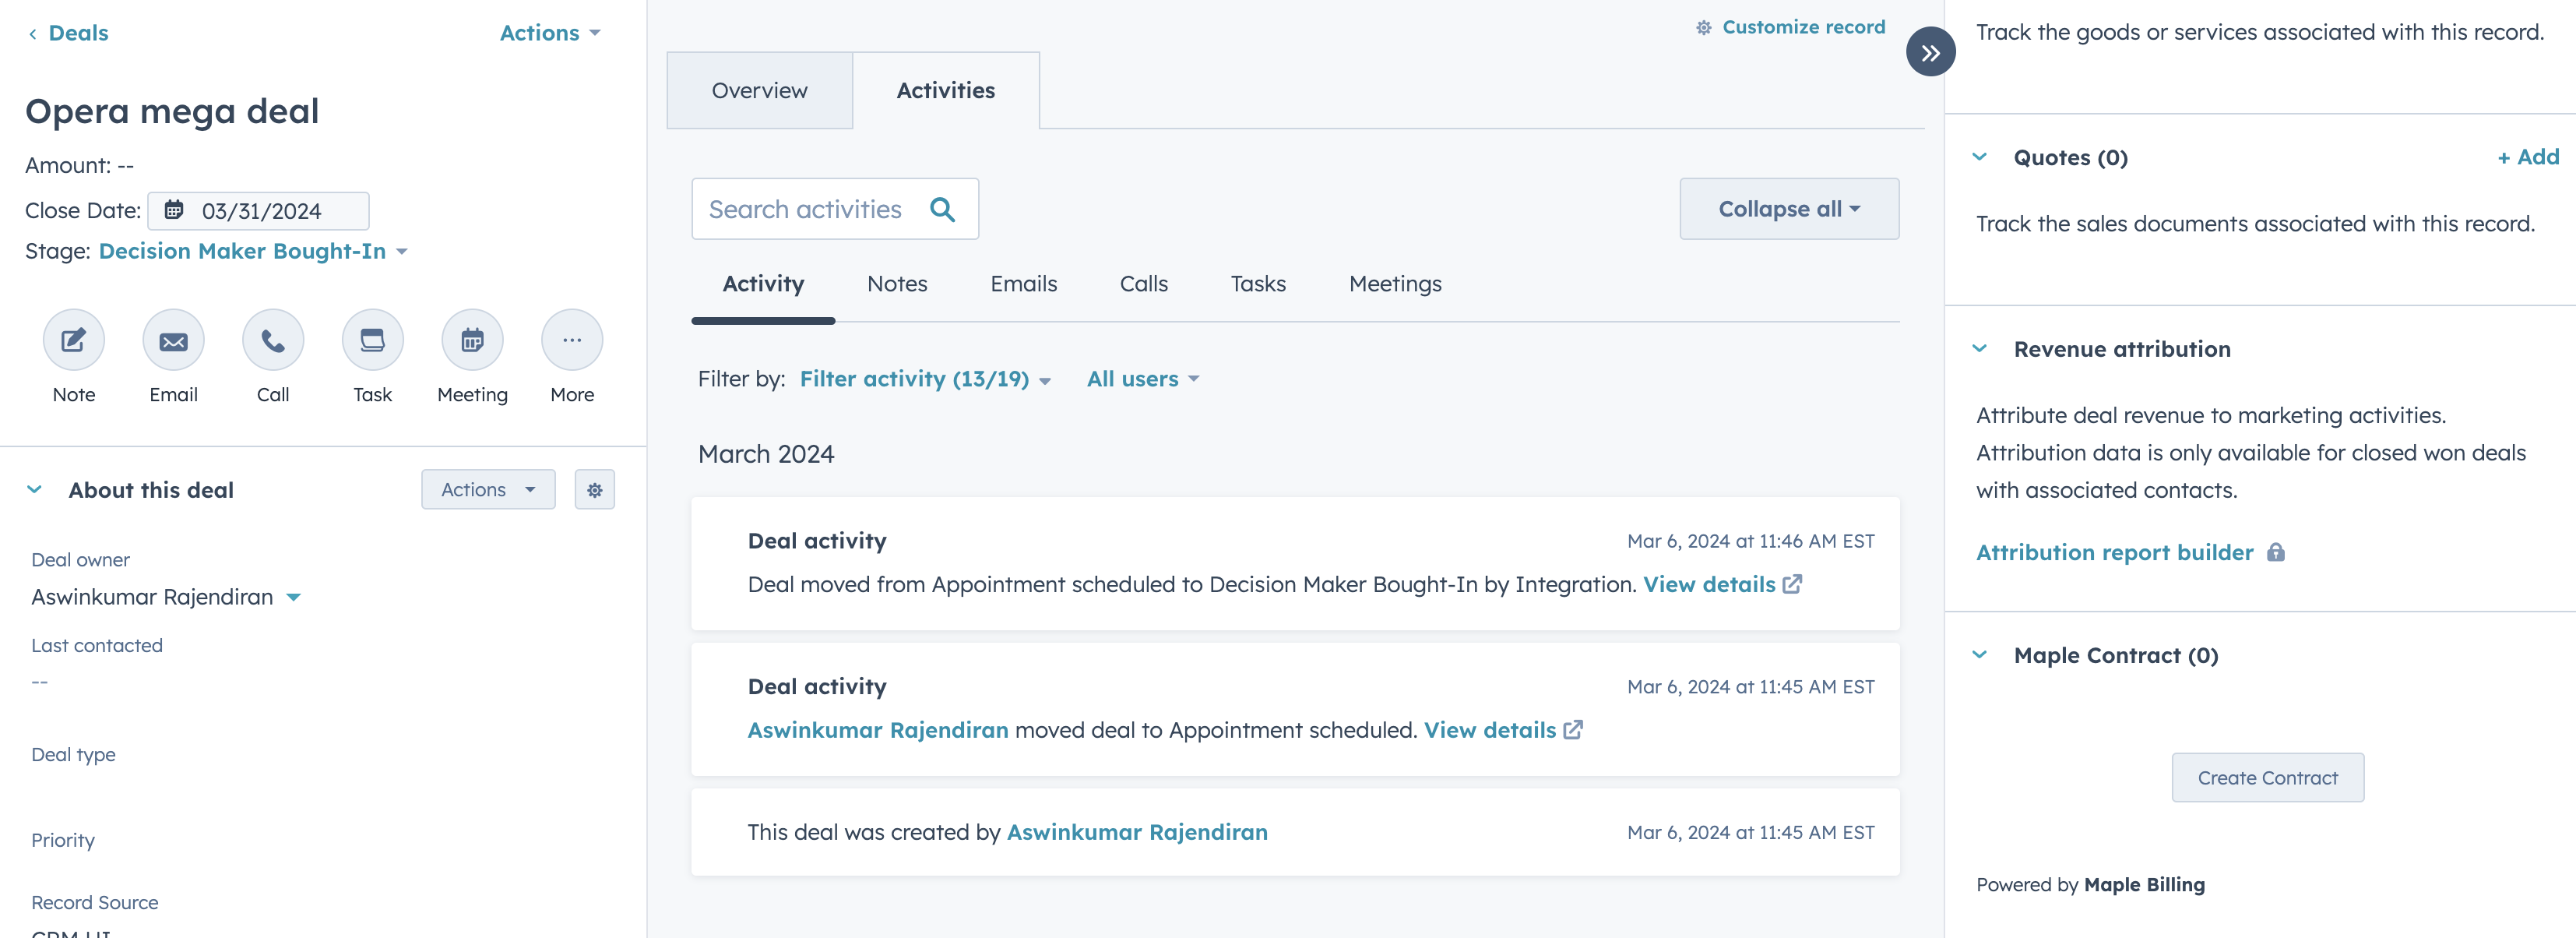Image resolution: width=2576 pixels, height=938 pixels.
Task: Click the Create Contract button
Action: pyautogui.click(x=2267, y=777)
